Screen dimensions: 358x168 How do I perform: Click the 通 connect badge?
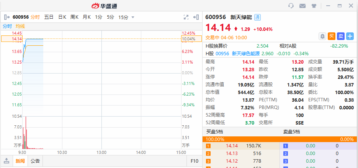[x=258, y=17]
